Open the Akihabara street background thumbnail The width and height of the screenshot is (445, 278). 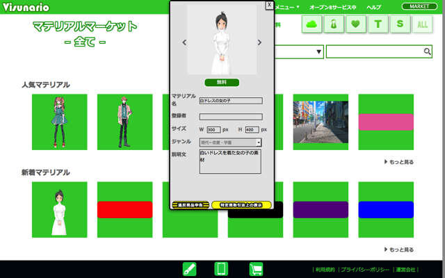click(321, 122)
